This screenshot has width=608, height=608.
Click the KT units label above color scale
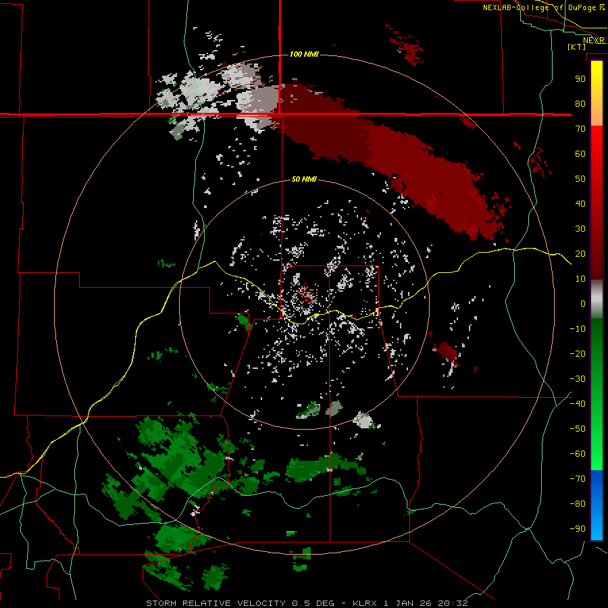click(x=576, y=47)
